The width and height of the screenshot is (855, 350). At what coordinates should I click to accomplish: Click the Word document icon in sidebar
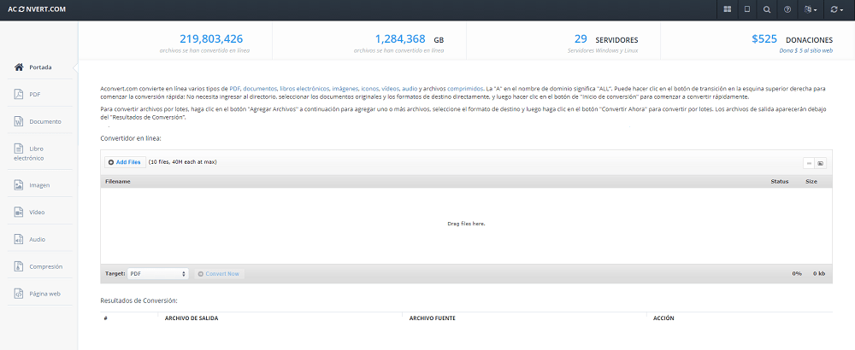tap(19, 121)
